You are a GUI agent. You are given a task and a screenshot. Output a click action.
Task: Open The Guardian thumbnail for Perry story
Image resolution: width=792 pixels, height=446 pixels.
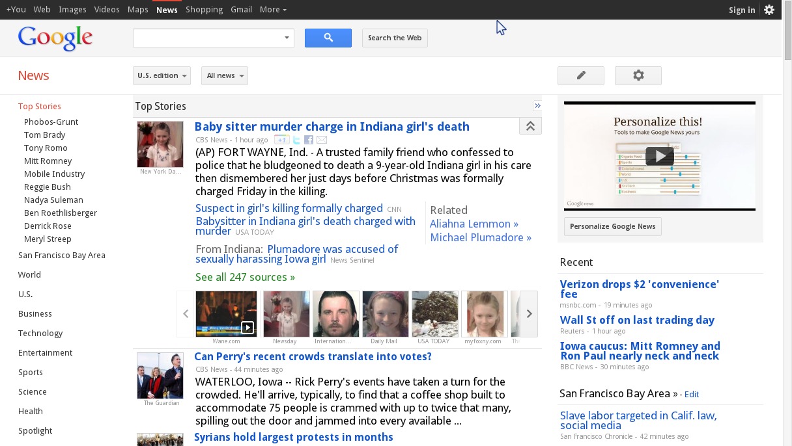coord(160,376)
